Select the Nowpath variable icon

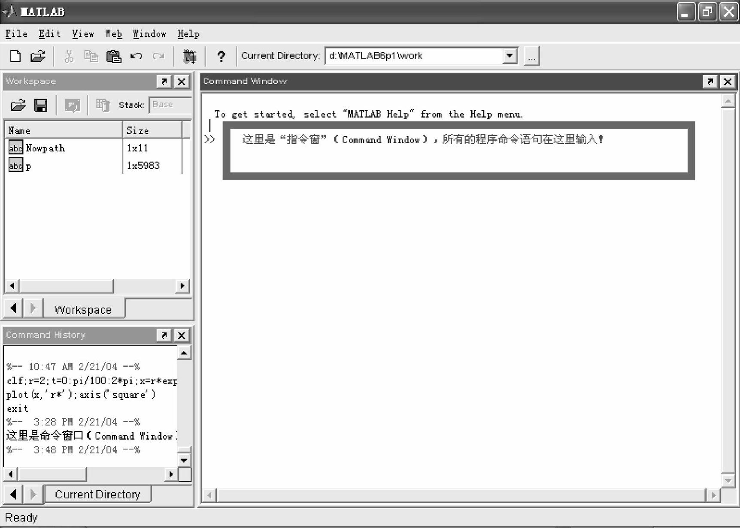pyautogui.click(x=16, y=148)
